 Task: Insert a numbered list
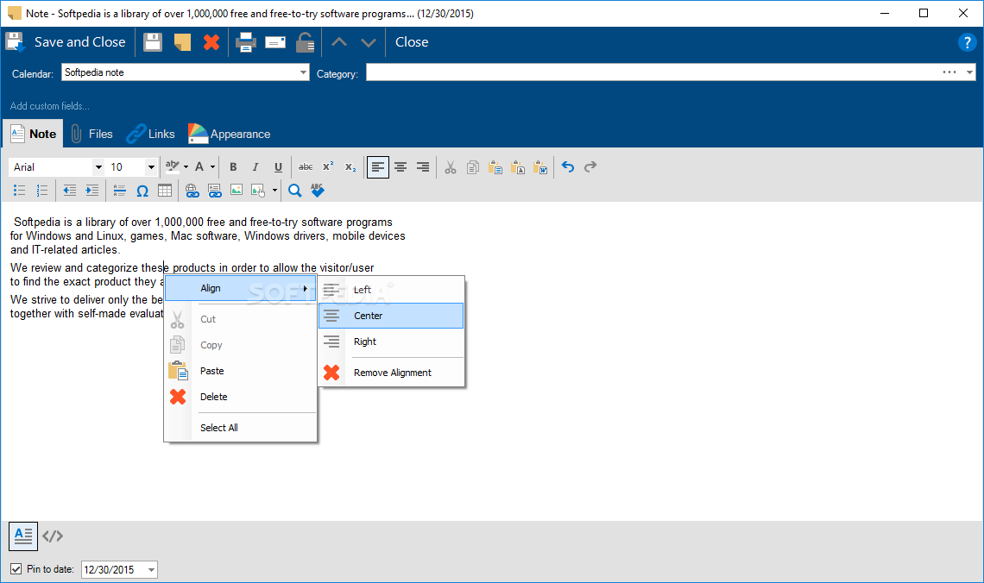(x=42, y=191)
